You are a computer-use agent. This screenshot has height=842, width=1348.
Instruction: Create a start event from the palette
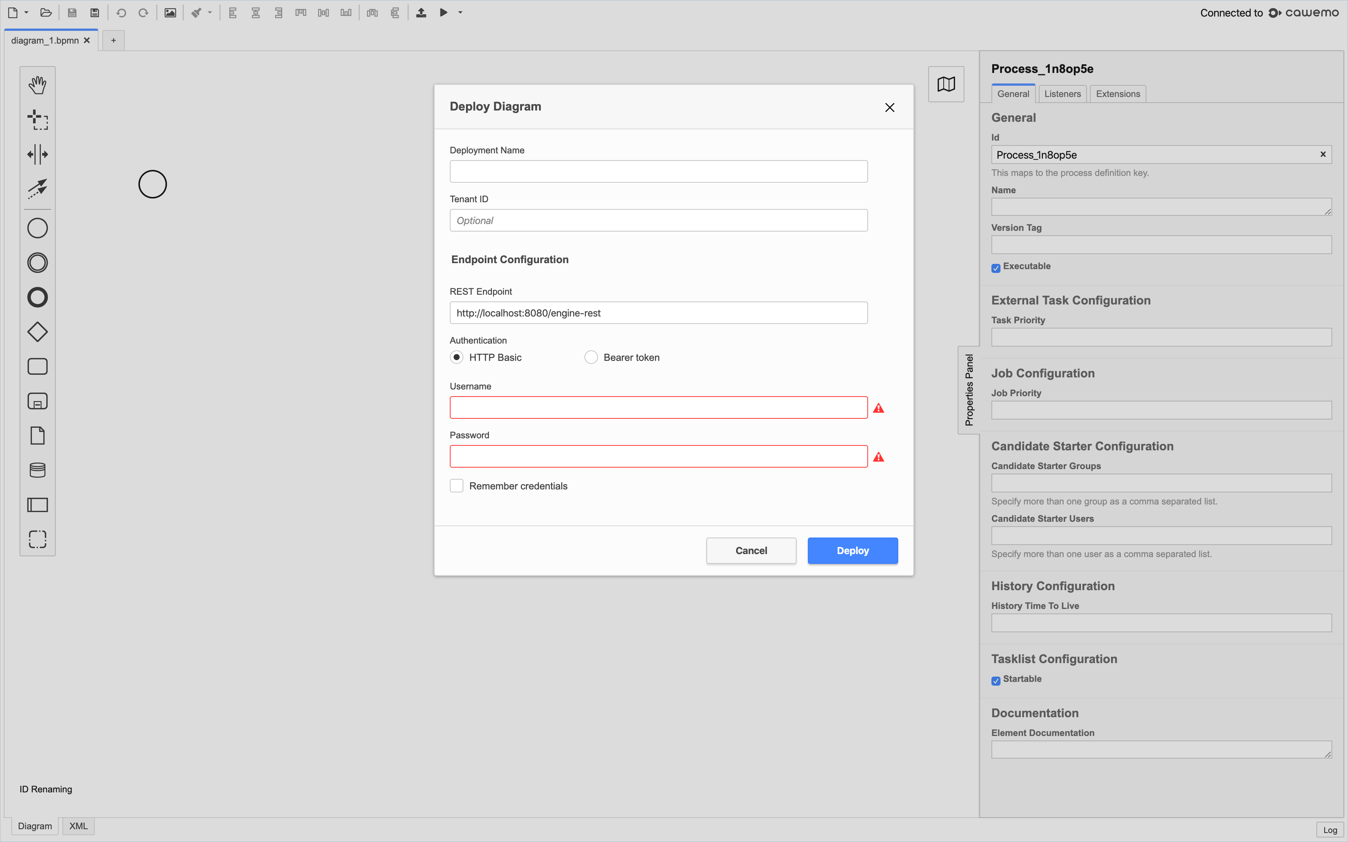tap(37, 228)
